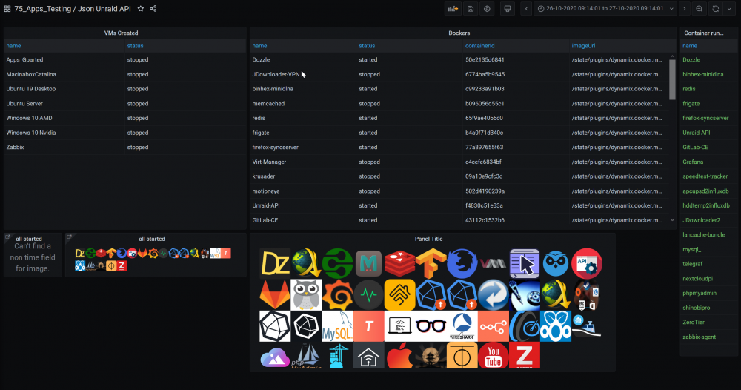Open the refresh interval dropdown
This screenshot has width=741, height=390.
729,8
